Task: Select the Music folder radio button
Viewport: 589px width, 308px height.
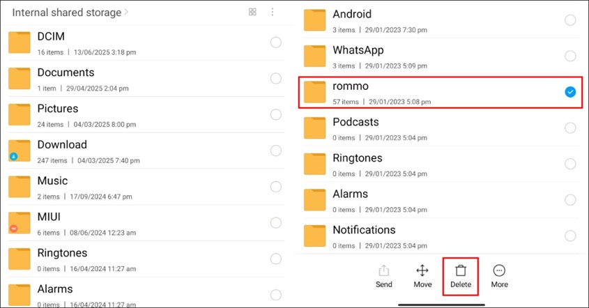Action: point(276,187)
